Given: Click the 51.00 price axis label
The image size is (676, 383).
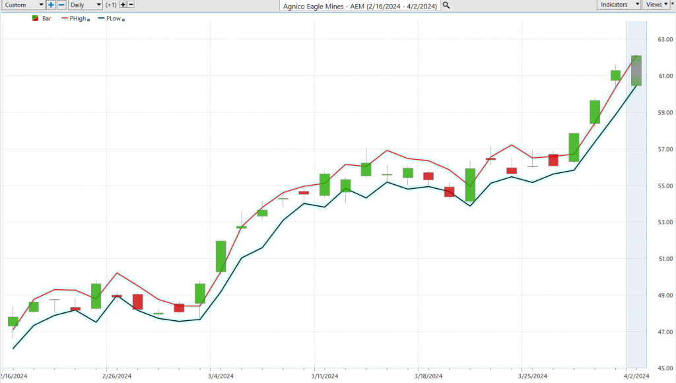Looking at the screenshot, I should tap(665, 259).
